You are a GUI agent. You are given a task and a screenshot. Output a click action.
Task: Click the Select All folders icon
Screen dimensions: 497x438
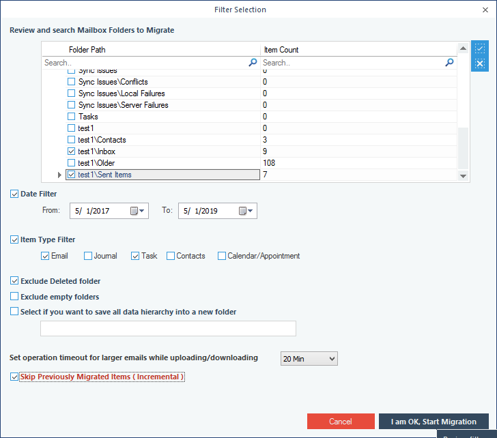tap(479, 49)
